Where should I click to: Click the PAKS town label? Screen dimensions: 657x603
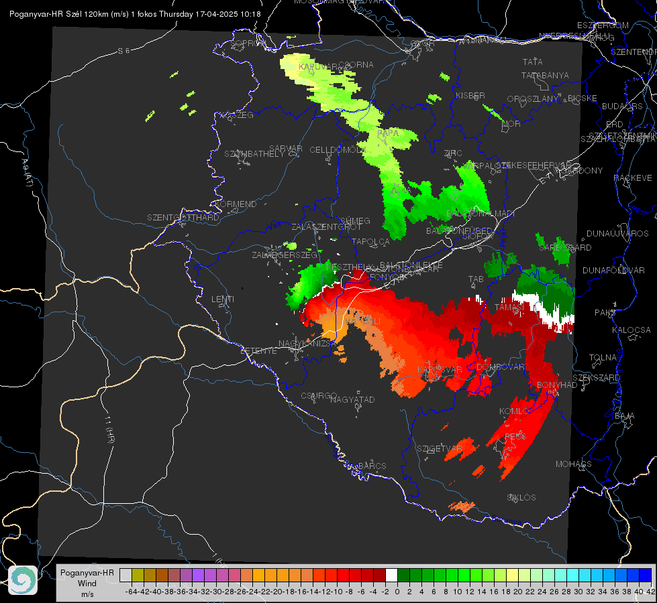[x=605, y=313]
